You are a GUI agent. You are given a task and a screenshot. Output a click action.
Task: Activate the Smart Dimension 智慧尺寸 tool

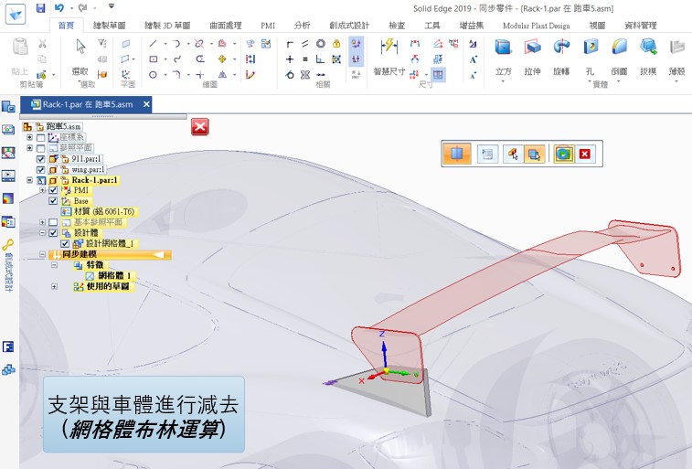click(x=389, y=58)
